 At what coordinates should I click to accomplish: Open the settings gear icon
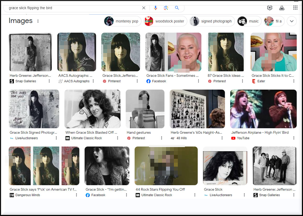point(270,8)
